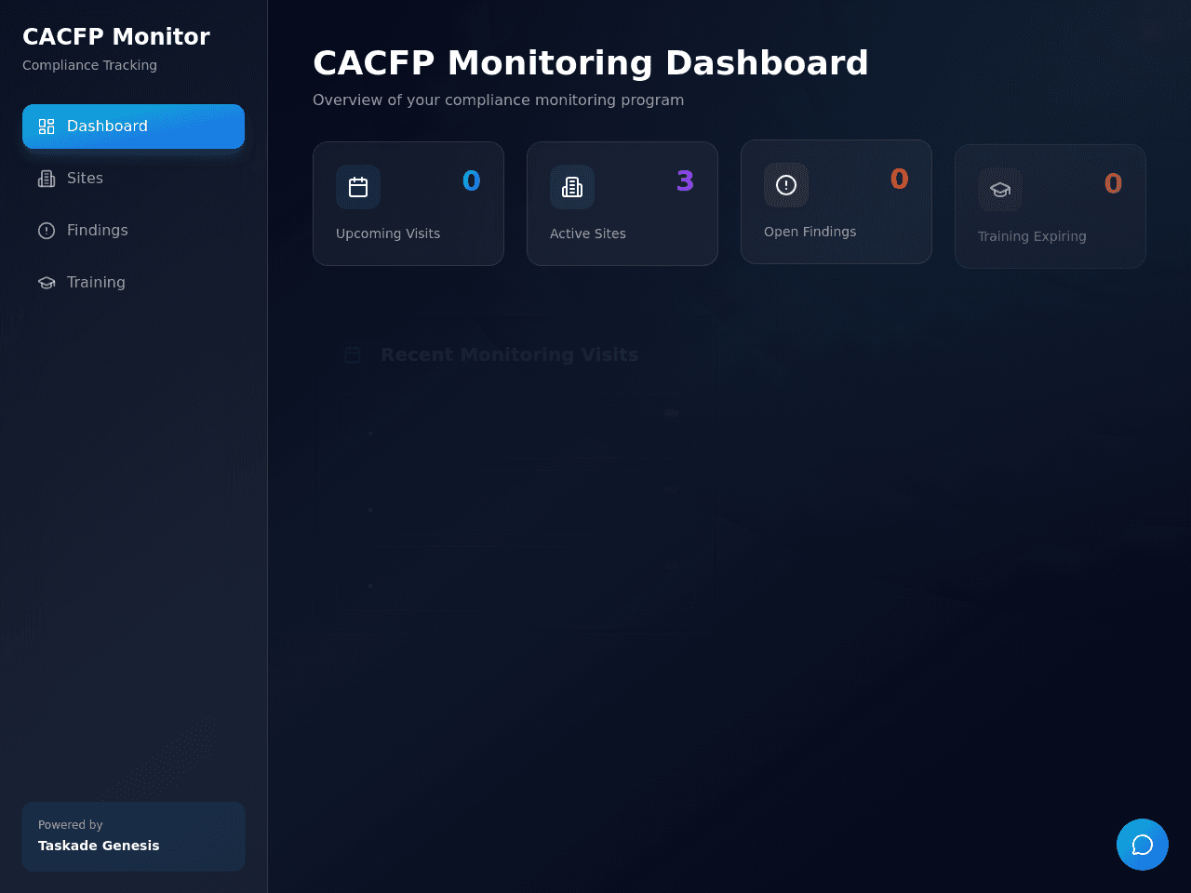
Task: Click the Recent Monitoring Visits heading
Action: pos(510,354)
